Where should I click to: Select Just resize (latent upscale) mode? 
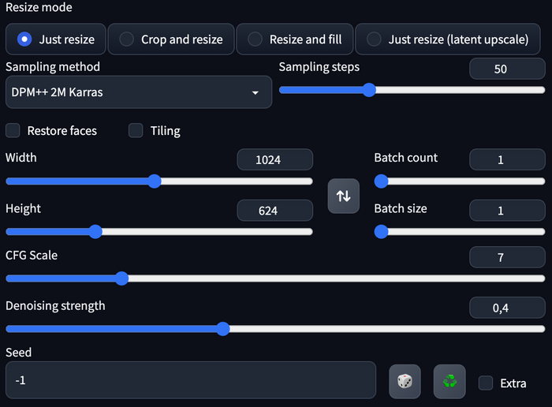(x=448, y=39)
